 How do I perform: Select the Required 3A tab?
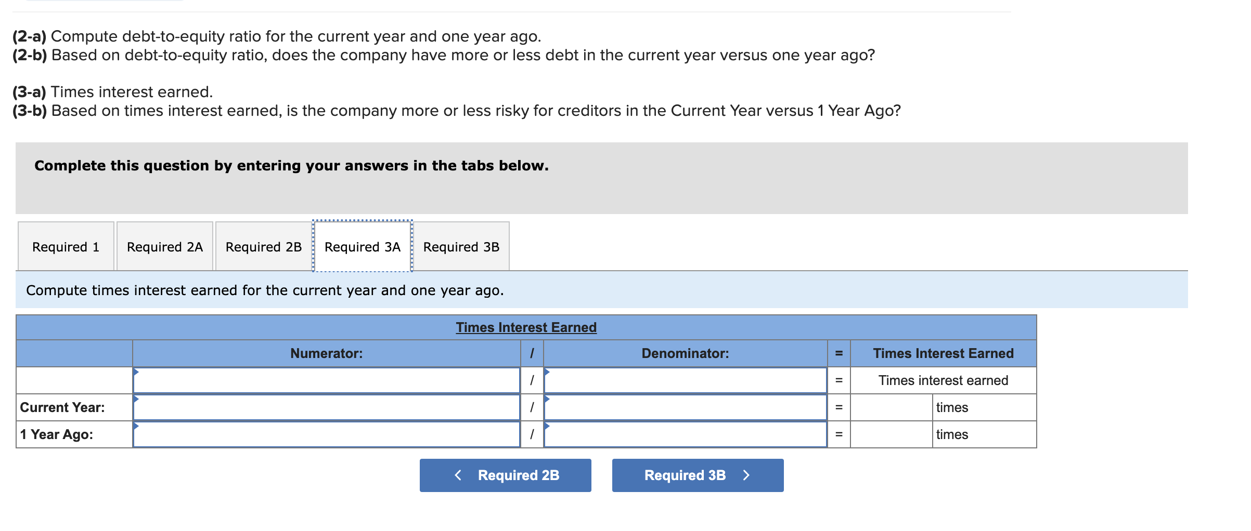coord(363,247)
